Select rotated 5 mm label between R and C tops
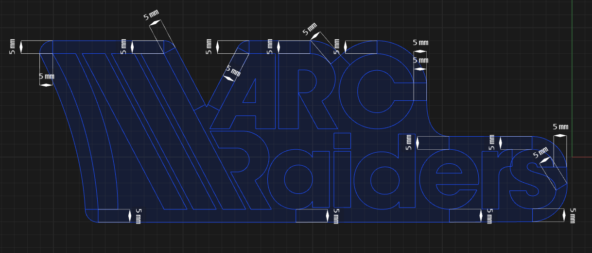 pyautogui.click(x=310, y=29)
